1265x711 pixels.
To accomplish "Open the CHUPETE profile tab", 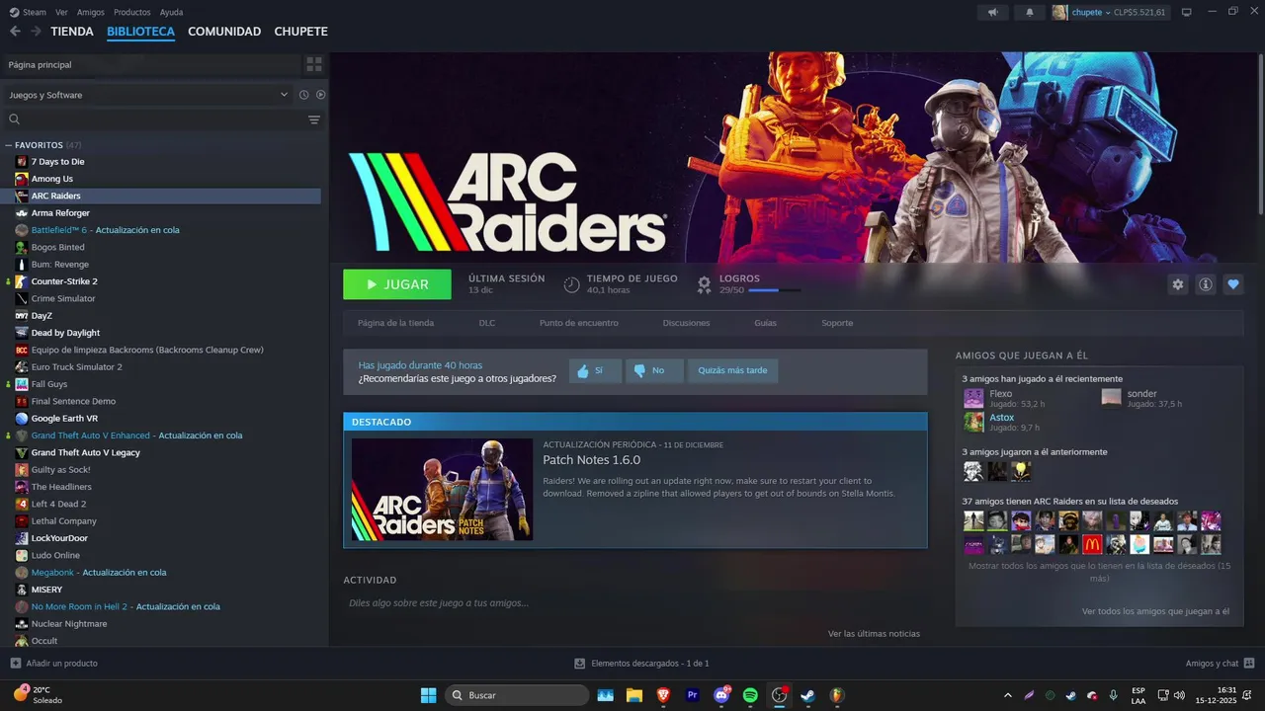I will [x=300, y=32].
